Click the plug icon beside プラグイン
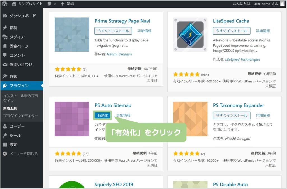Screen dimensions: 287x189 5,86
